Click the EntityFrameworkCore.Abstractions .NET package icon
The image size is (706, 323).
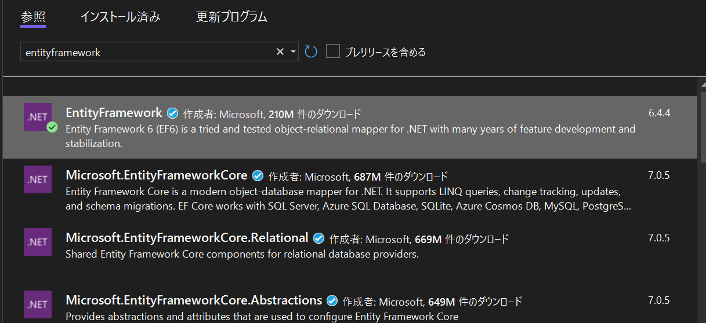coord(38,304)
